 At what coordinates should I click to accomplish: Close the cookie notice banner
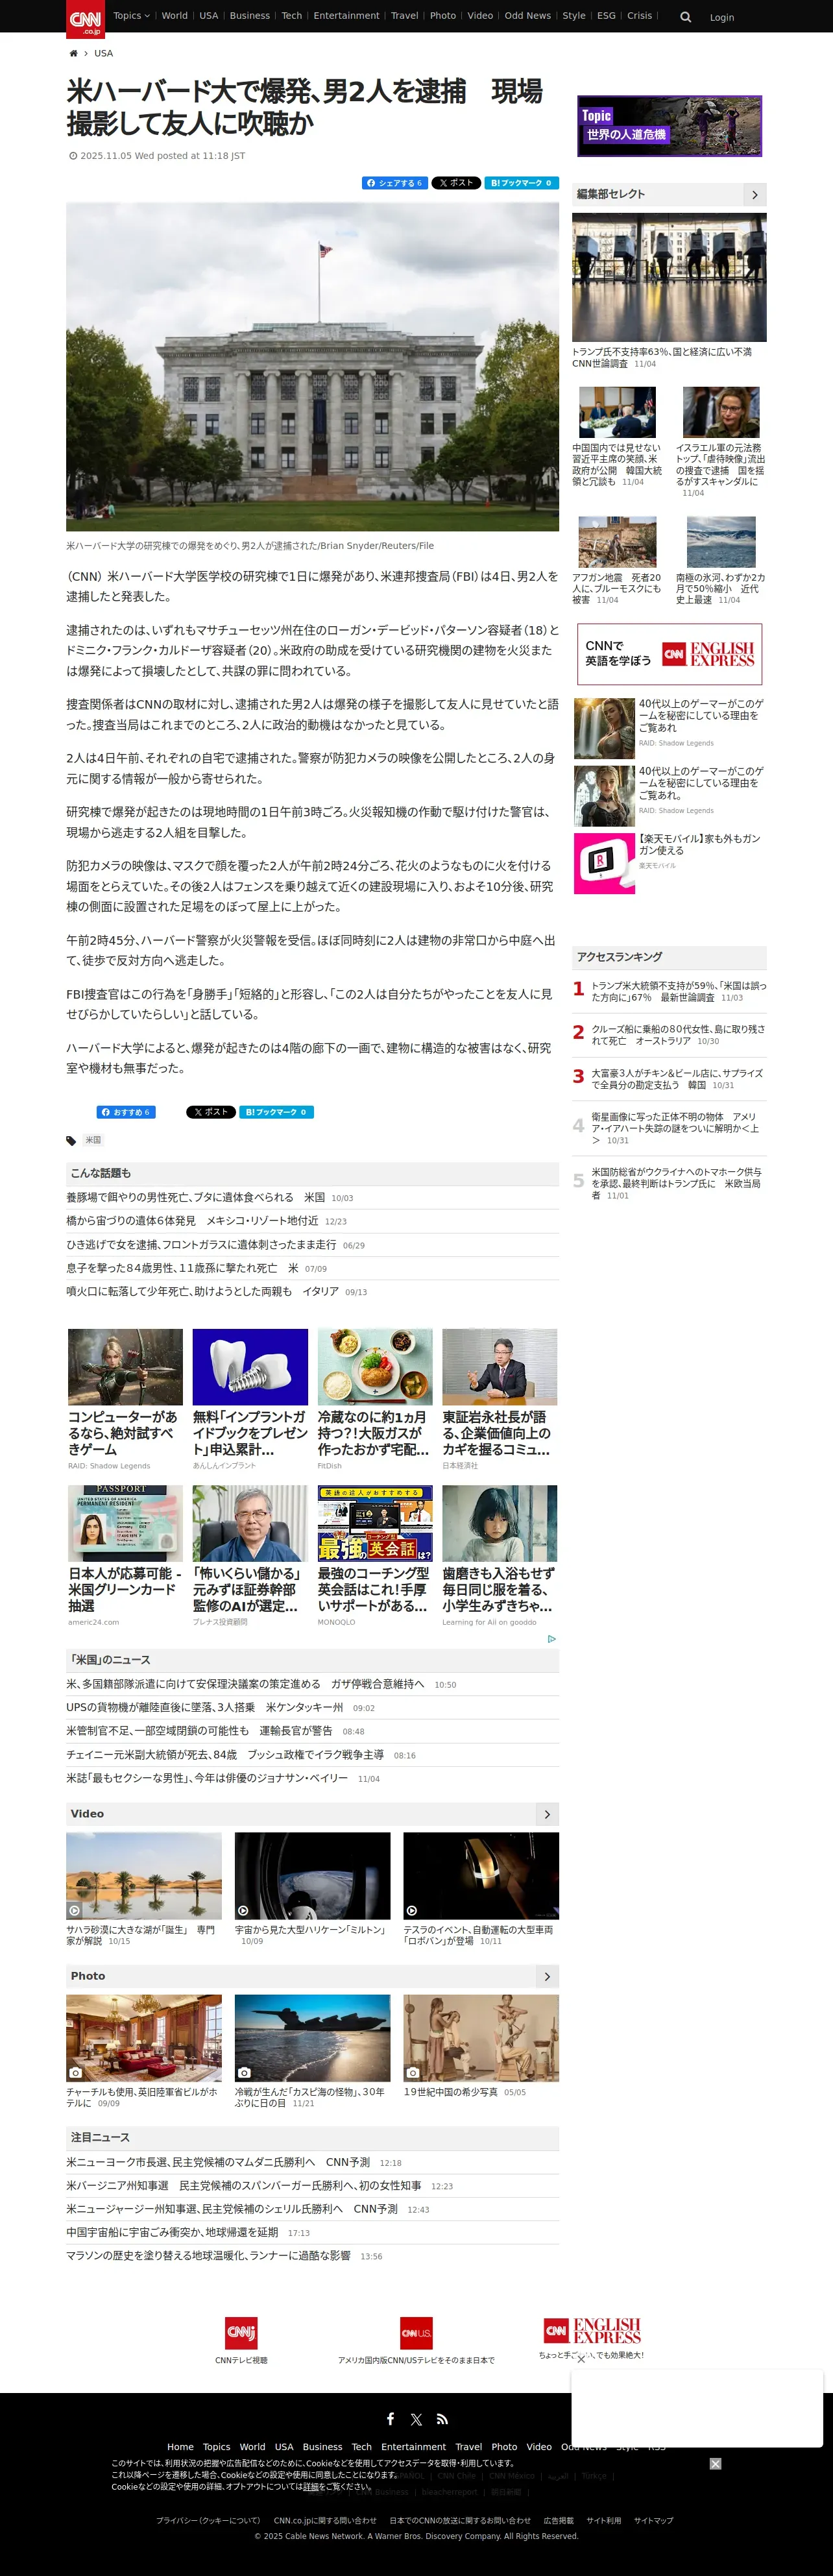(x=715, y=2463)
